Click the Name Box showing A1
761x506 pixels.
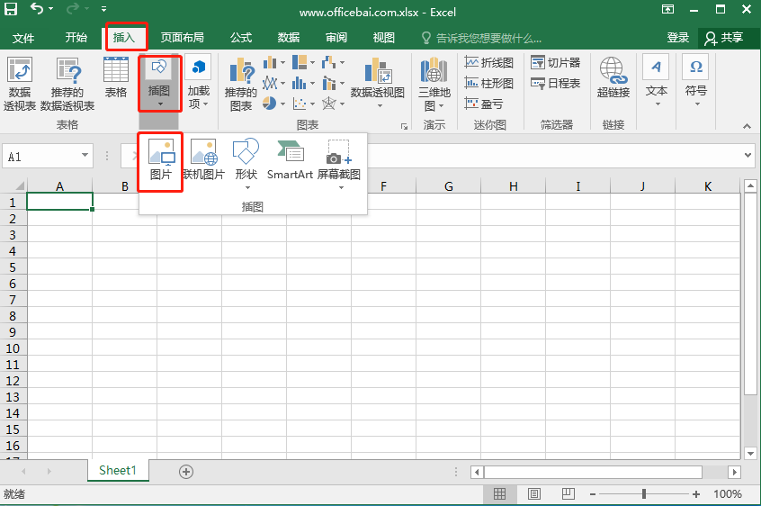48,157
